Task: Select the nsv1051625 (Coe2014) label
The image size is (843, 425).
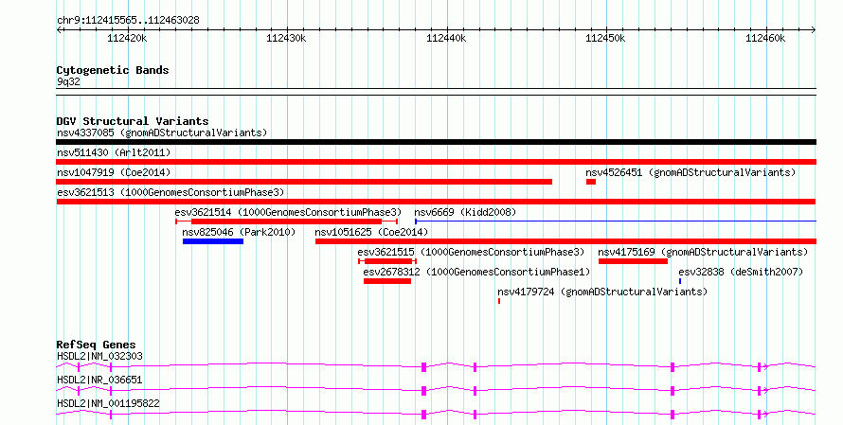Action: tap(371, 232)
